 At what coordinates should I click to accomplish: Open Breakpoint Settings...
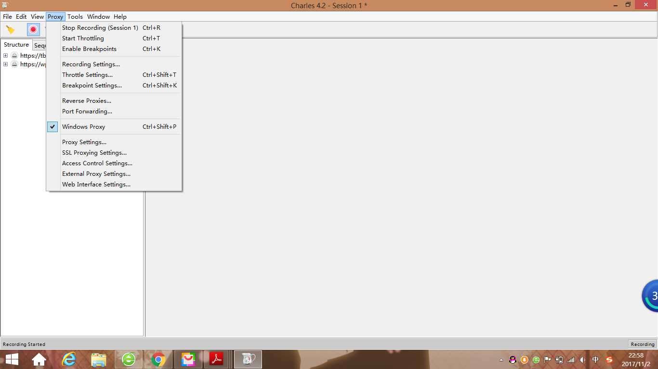pyautogui.click(x=114, y=86)
